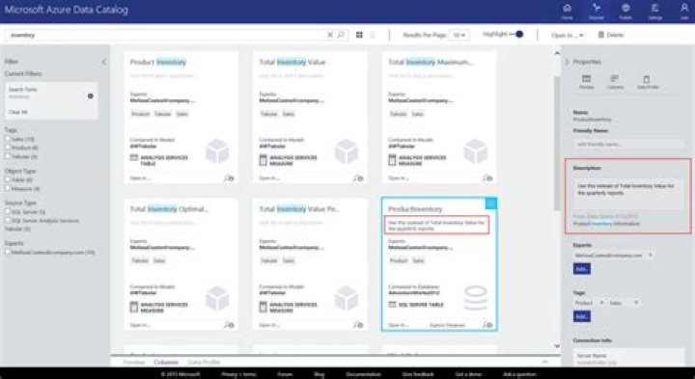Open the toolbar Open In dropdown
The height and width of the screenshot is (379, 695).
[568, 35]
